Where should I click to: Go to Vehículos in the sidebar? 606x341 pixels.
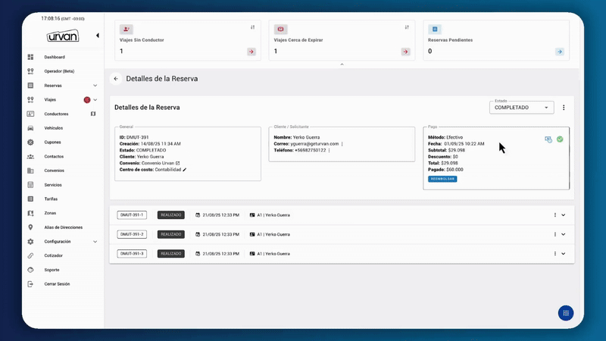[x=53, y=128]
